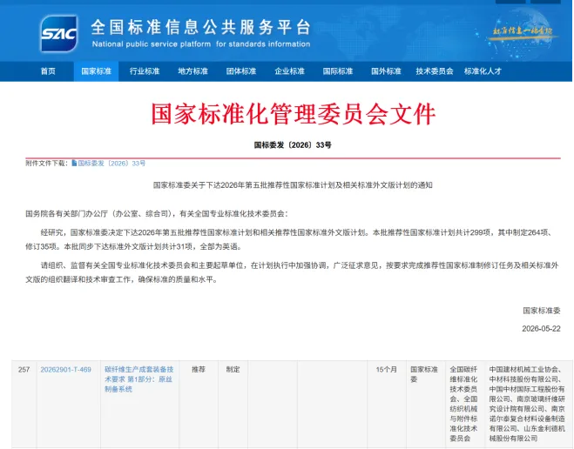The image size is (574, 449).
Task: Select the 国外标准 menu item
Action: pos(386,71)
